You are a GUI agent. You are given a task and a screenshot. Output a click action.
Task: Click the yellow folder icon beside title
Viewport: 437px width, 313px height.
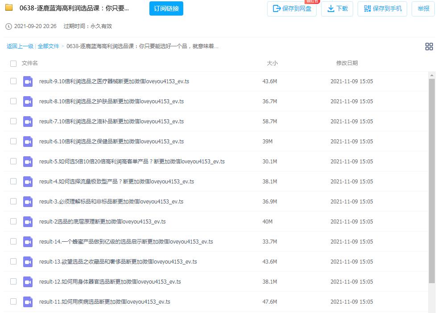(9, 8)
